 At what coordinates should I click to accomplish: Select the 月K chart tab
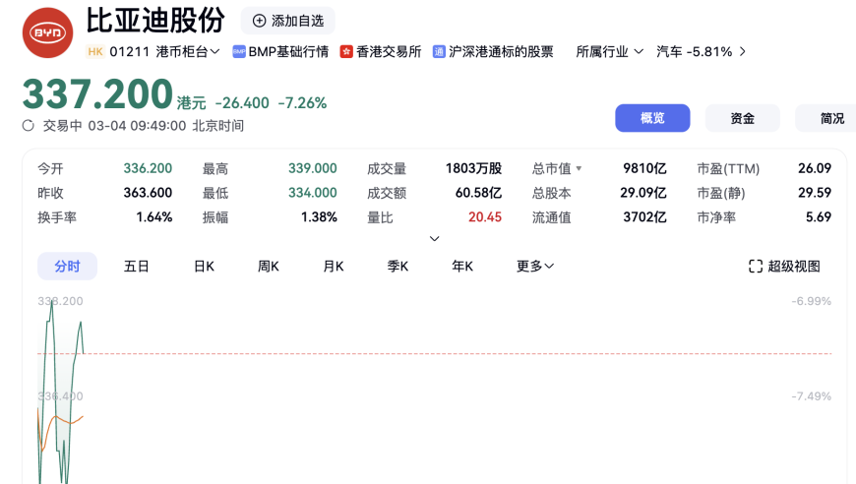333,267
